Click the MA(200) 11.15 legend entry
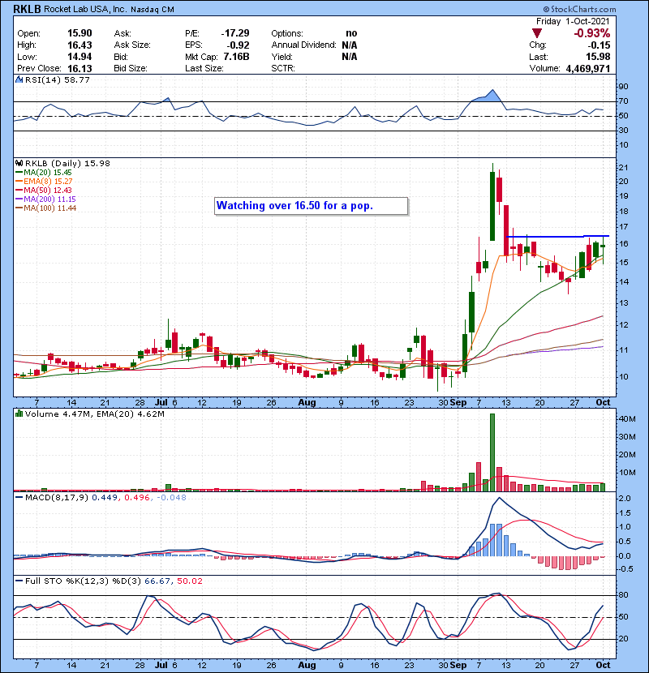 point(45,199)
